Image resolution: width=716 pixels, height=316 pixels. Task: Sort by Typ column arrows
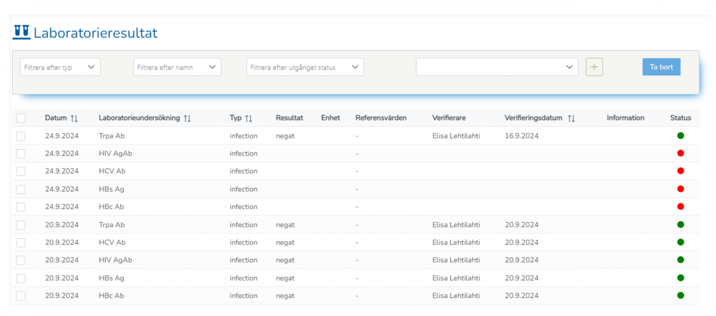(x=248, y=118)
